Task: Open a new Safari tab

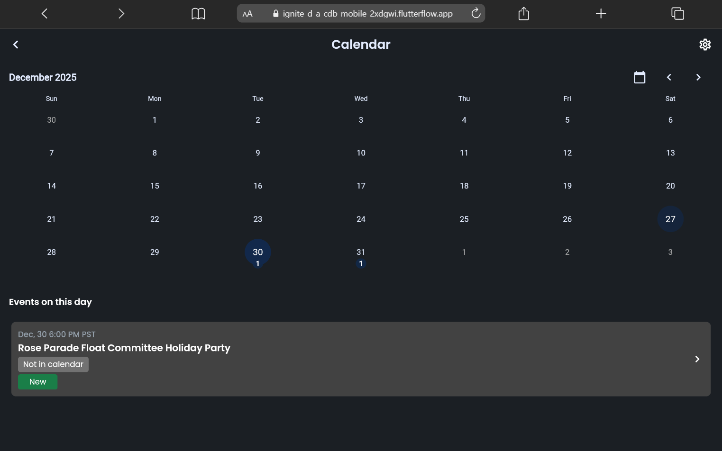Action: click(x=601, y=14)
